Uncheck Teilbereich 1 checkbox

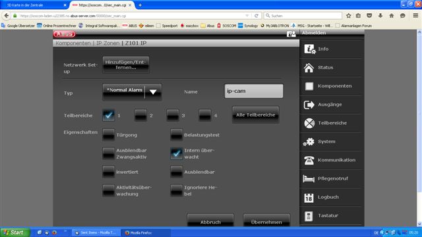[108, 116]
